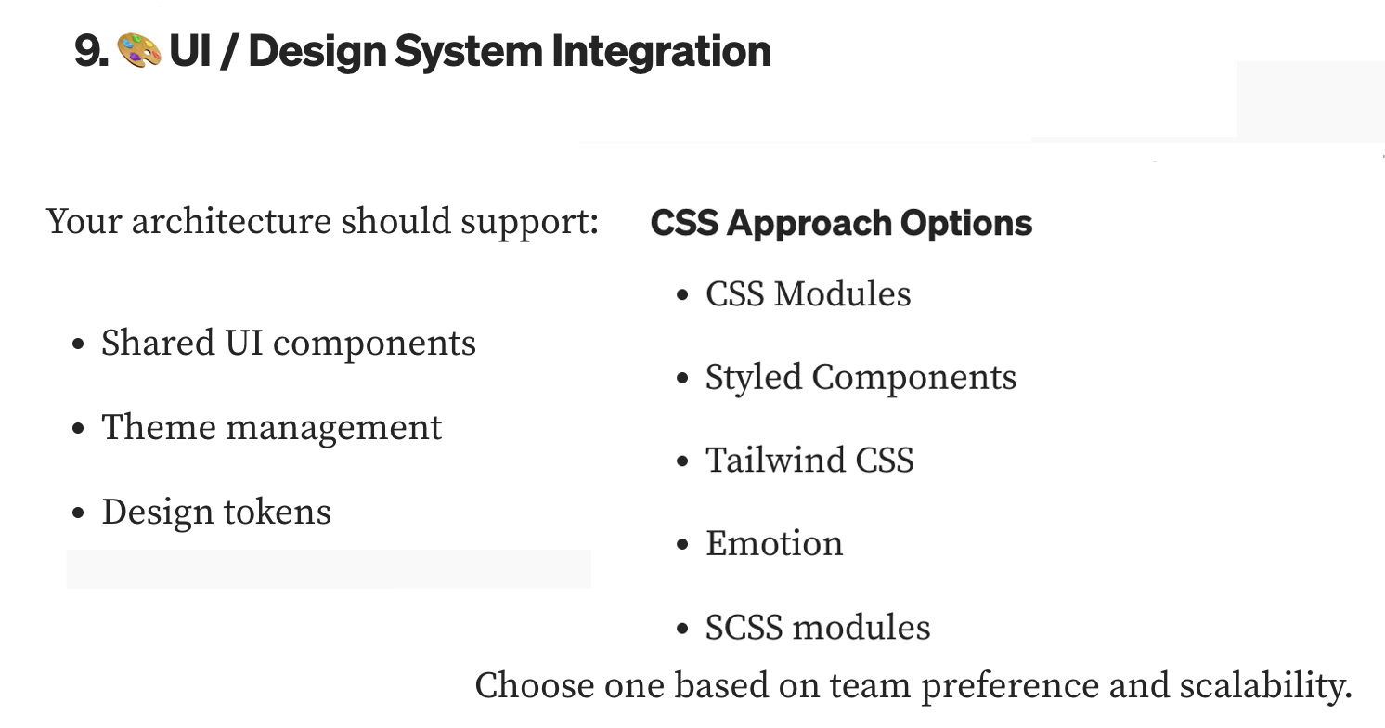Screen dimensions: 1385x728
Task: Select the "Tailwind CSS" list item
Action: point(809,461)
